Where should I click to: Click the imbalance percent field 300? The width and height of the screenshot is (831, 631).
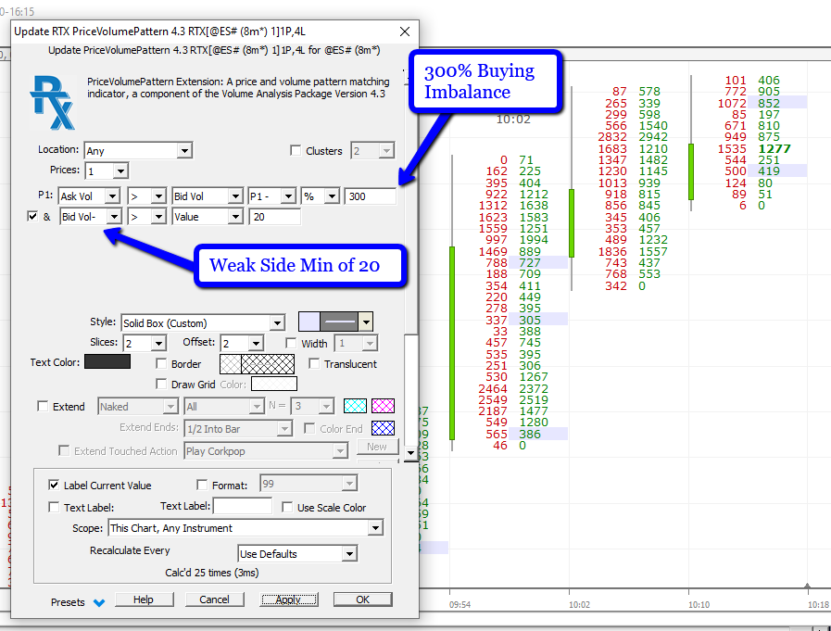[x=370, y=196]
